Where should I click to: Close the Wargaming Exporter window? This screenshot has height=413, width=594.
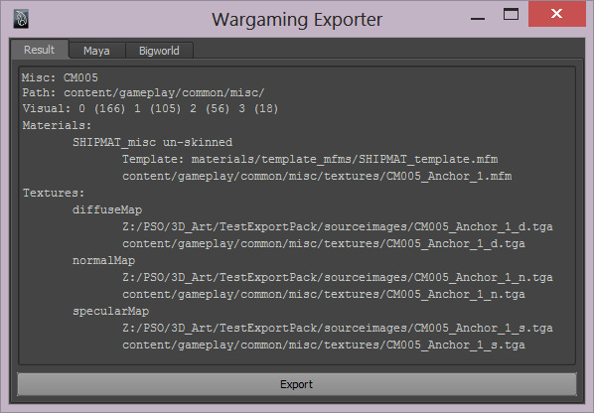(x=557, y=14)
